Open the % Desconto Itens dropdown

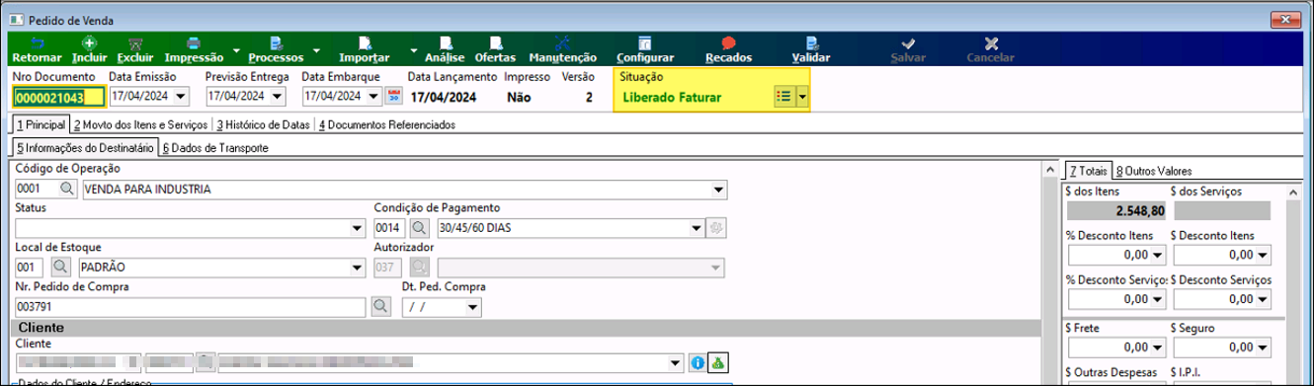coord(1158,255)
